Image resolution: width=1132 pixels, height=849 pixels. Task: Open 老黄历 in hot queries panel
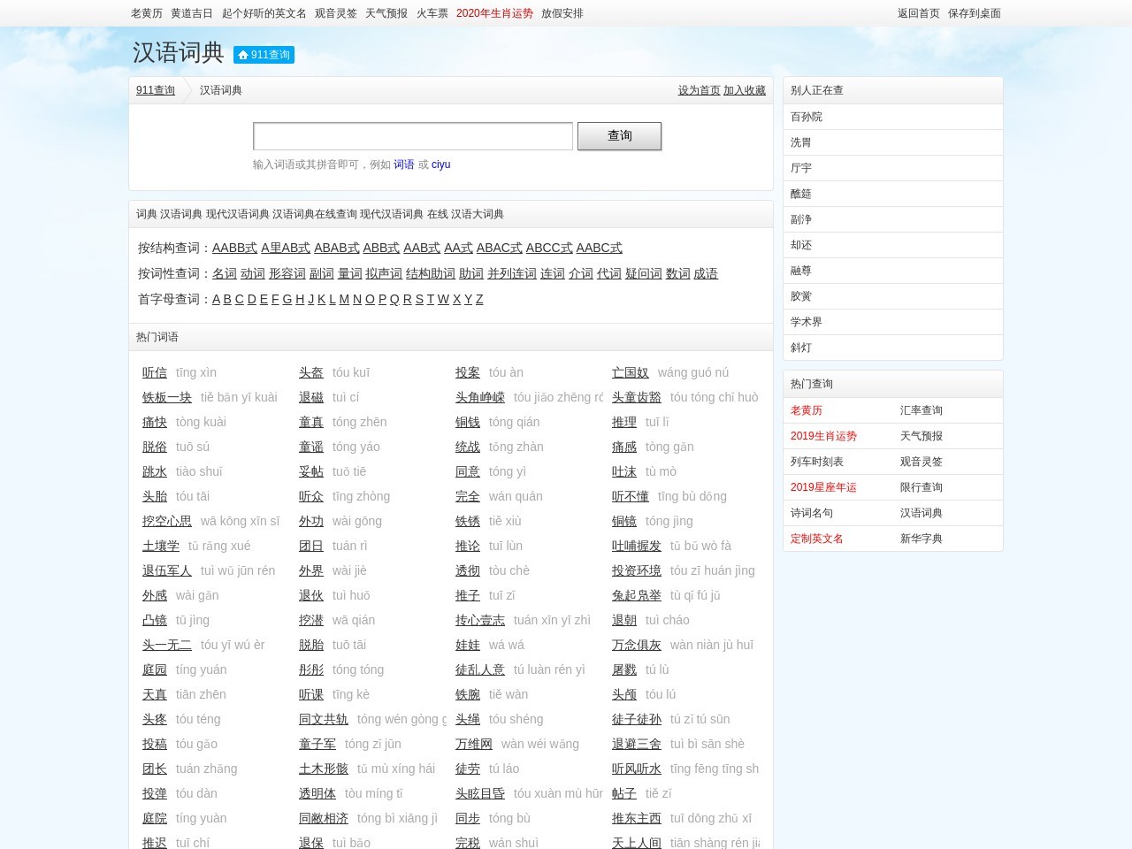tap(807, 410)
